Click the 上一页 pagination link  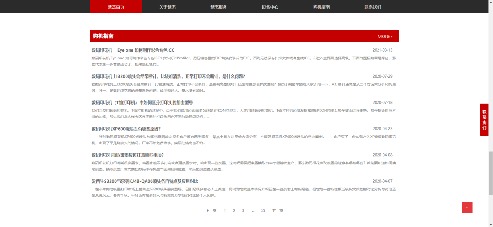(211, 211)
